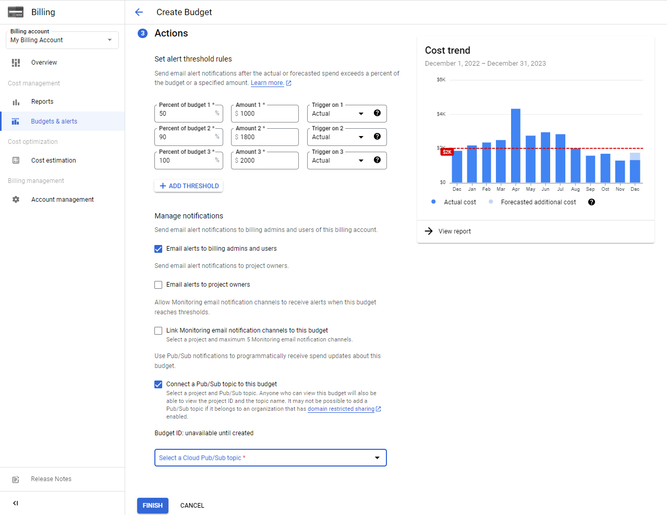Click the Amount 3 field showing 2000

265,161
